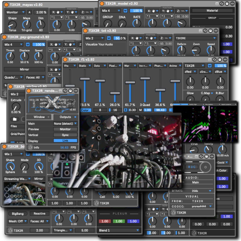Click Material button in T3X2R_model device
Screen dimensions: 241x241
[x=212, y=11]
